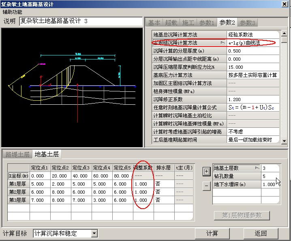
Task: Edit 沉降计算的分层厚度 value 0.500
Action: [253, 51]
